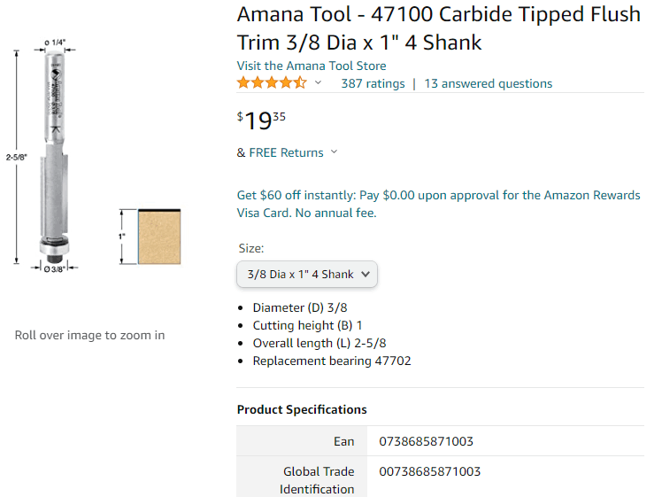Click the $19.35 price
This screenshot has width=662, height=497.
(261, 120)
